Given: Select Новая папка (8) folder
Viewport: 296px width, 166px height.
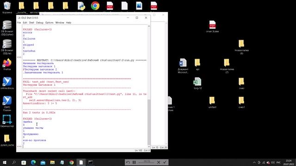Looking at the screenshot, I should [x=241, y=47].
